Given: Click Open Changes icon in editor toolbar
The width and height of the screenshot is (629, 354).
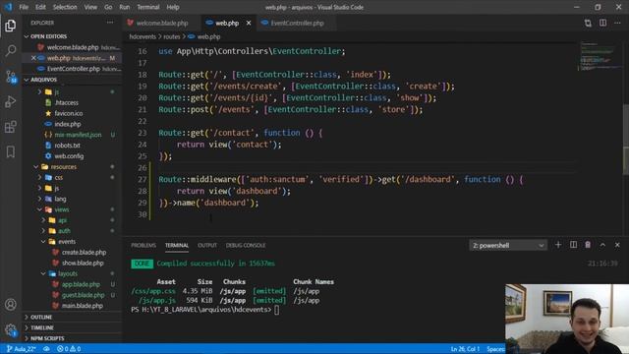Looking at the screenshot, I should point(588,23).
